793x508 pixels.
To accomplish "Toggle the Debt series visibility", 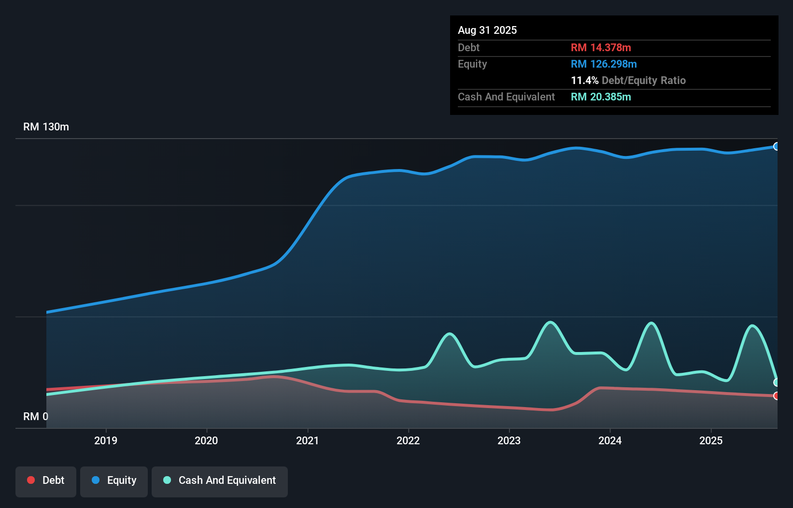I will point(46,481).
